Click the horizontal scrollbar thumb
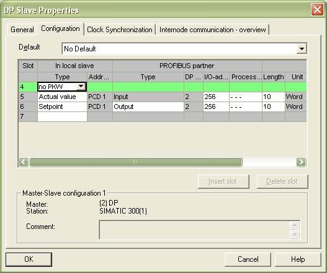The height and width of the screenshot is (273, 327). click(136, 162)
